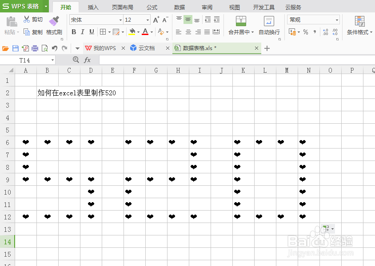Toggle bold formatting with the B icon
The image size is (375, 266).
pyautogui.click(x=74, y=32)
